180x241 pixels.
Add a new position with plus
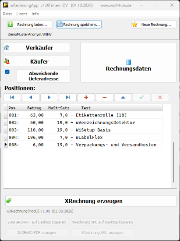pos(86,97)
